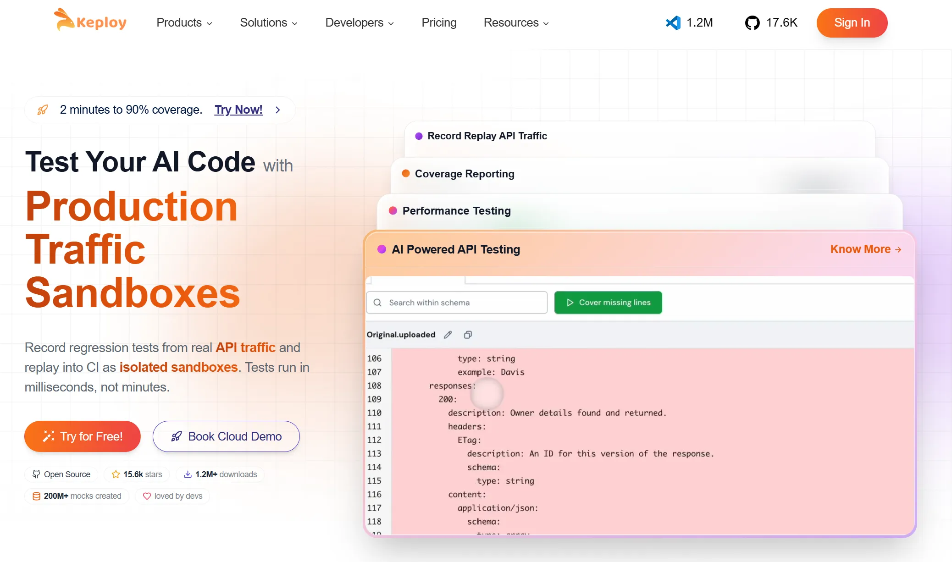This screenshot has height=562, width=952.
Task: Click the 'content:' code line
Action: (x=467, y=495)
